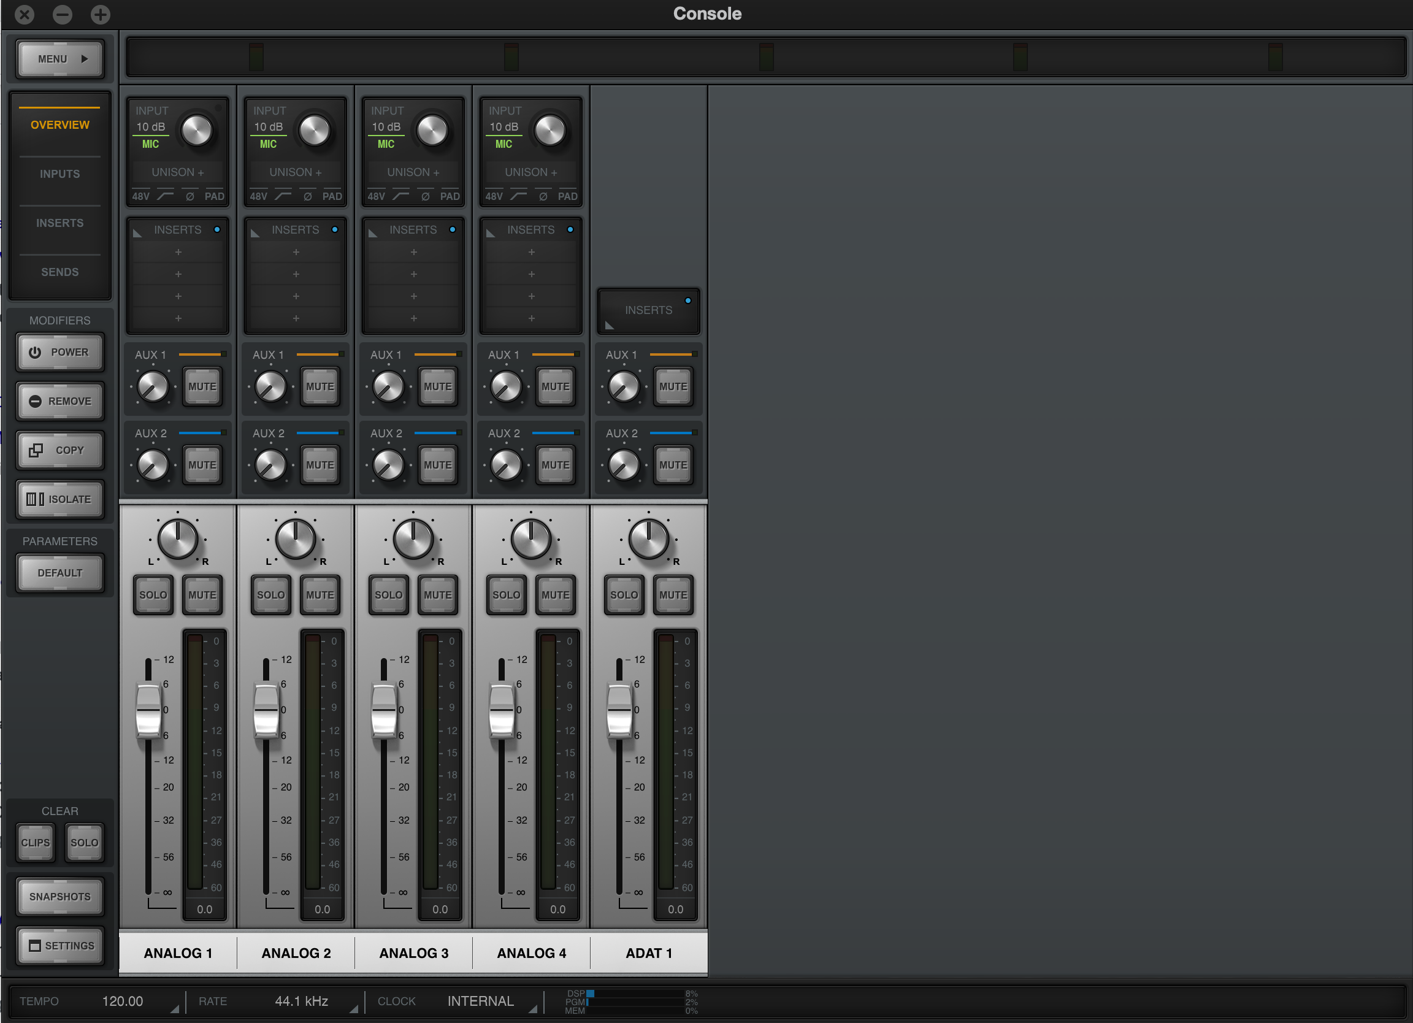Click the Analog 3 channel fader handle
Image resolution: width=1413 pixels, height=1023 pixels.
pos(384,710)
